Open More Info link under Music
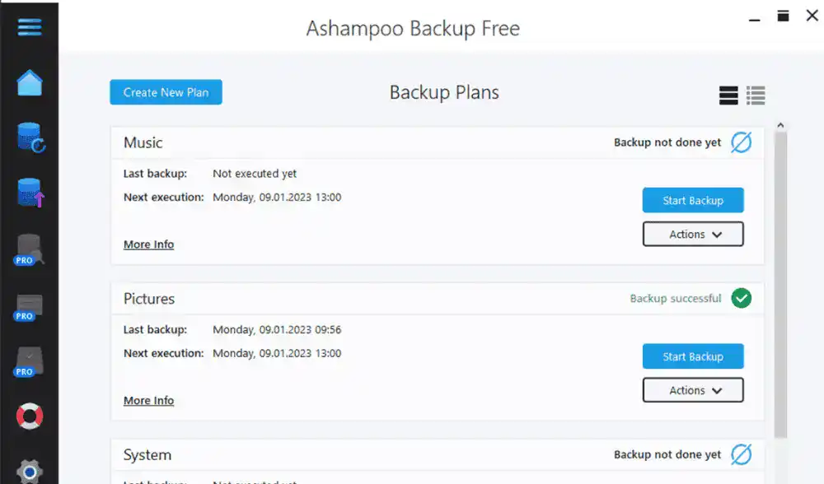Image resolution: width=824 pixels, height=484 pixels. point(148,244)
